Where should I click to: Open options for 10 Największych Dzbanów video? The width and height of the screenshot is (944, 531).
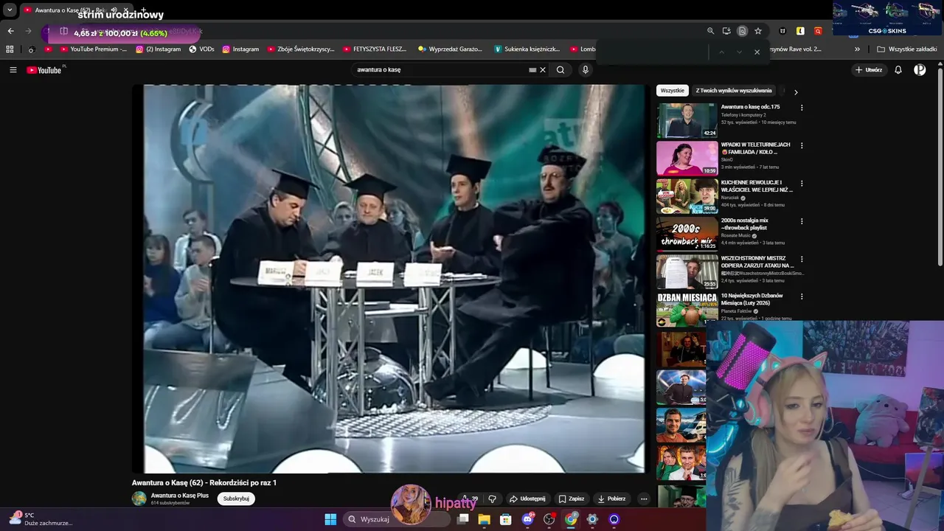coord(802,296)
